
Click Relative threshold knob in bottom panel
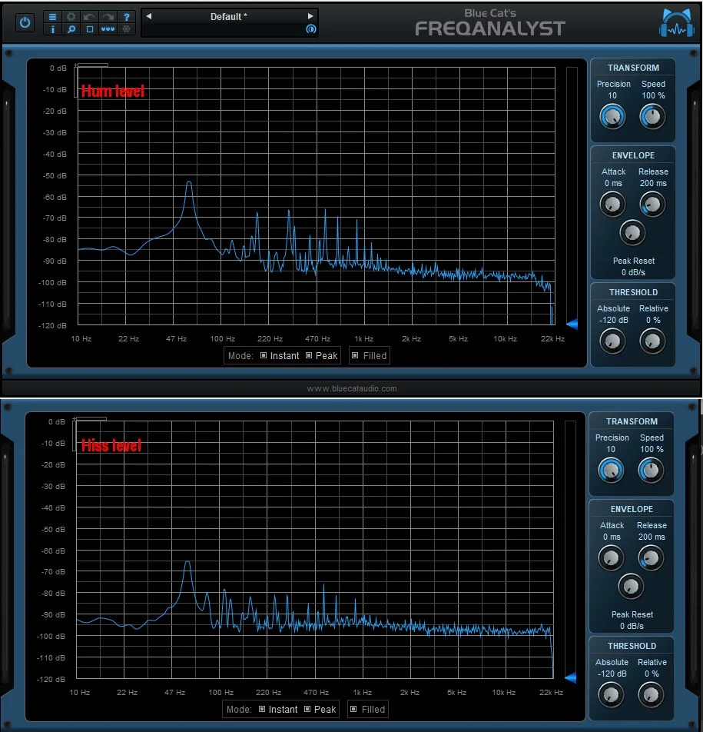point(651,695)
